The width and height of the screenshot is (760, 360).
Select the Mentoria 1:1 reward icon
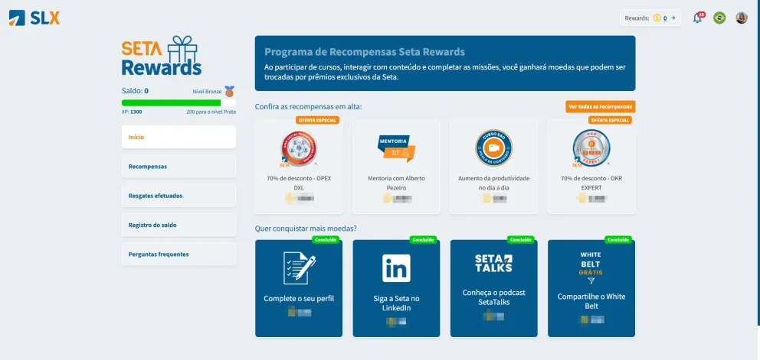tap(396, 148)
